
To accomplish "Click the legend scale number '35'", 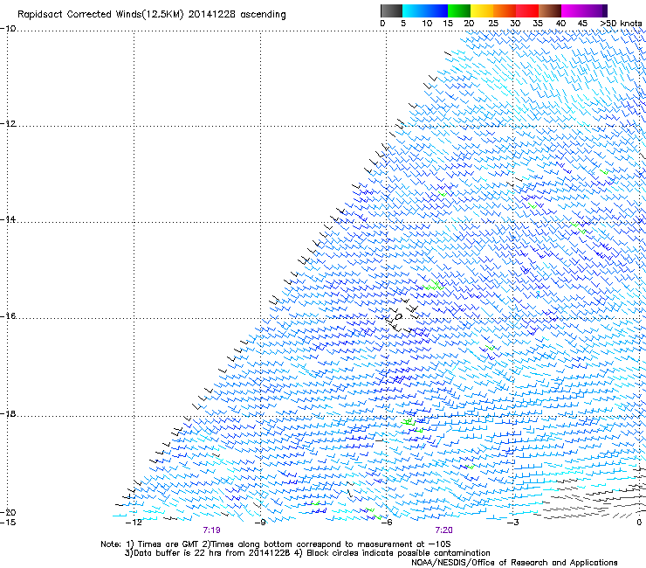I will [x=538, y=24].
